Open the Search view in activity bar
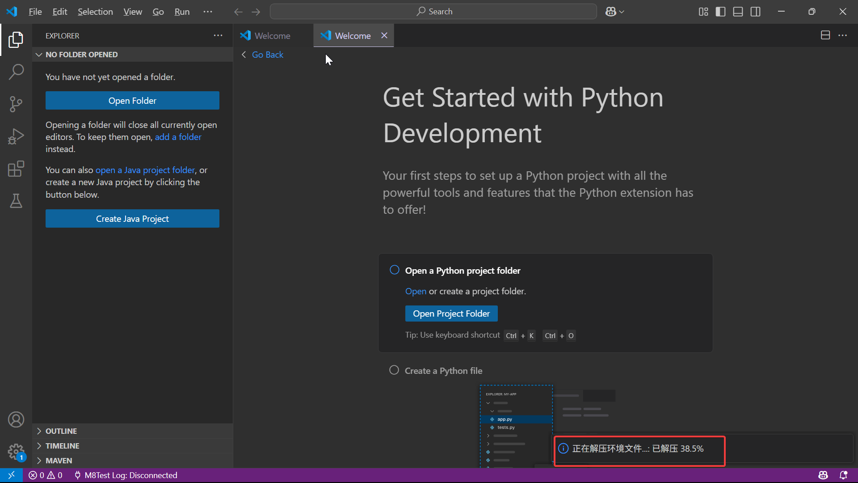 16,72
